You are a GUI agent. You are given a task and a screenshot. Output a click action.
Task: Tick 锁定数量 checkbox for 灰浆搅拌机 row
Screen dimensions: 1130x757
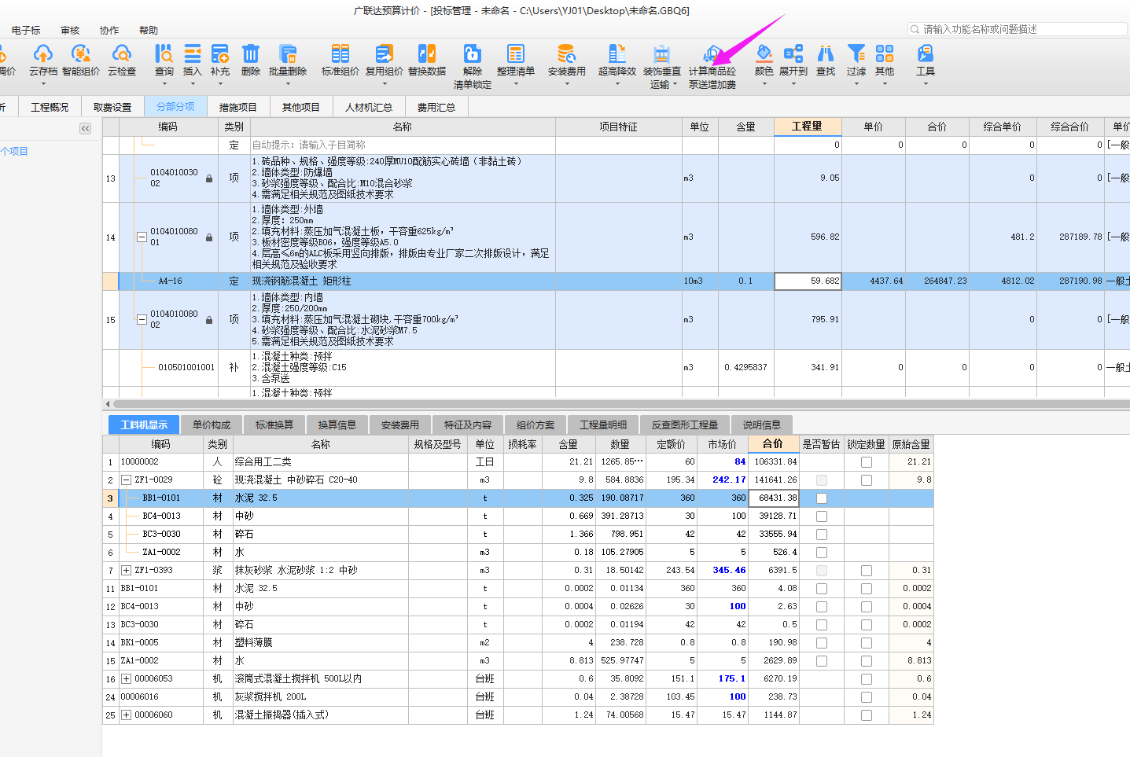(867, 697)
